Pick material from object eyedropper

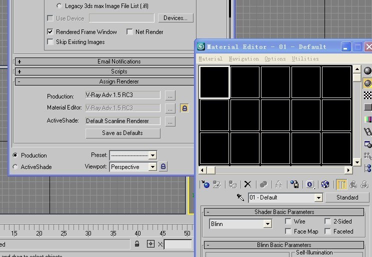click(x=240, y=197)
